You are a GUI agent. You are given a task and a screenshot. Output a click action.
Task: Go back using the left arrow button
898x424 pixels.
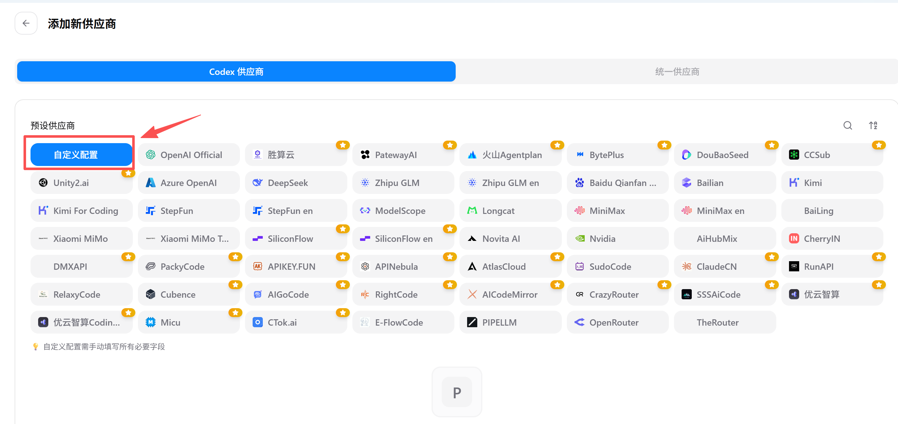(26, 23)
